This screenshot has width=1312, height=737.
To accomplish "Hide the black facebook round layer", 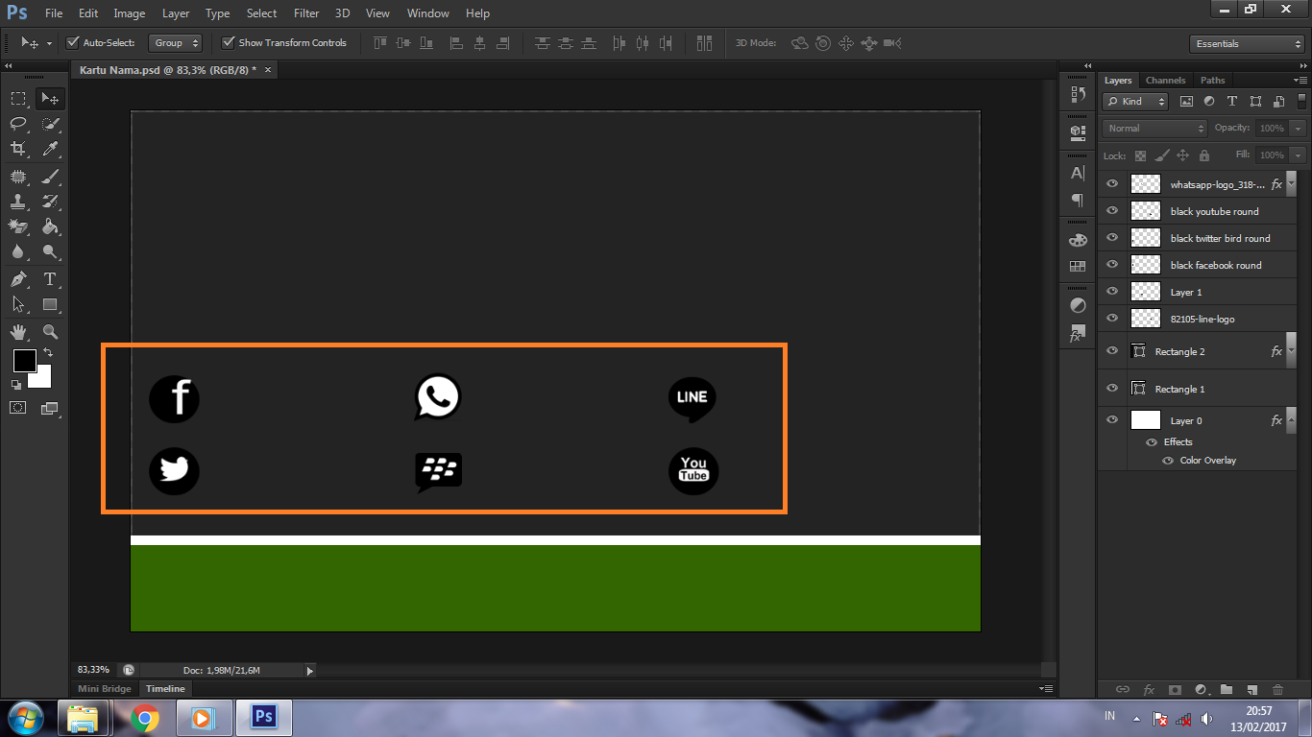I will (x=1112, y=265).
